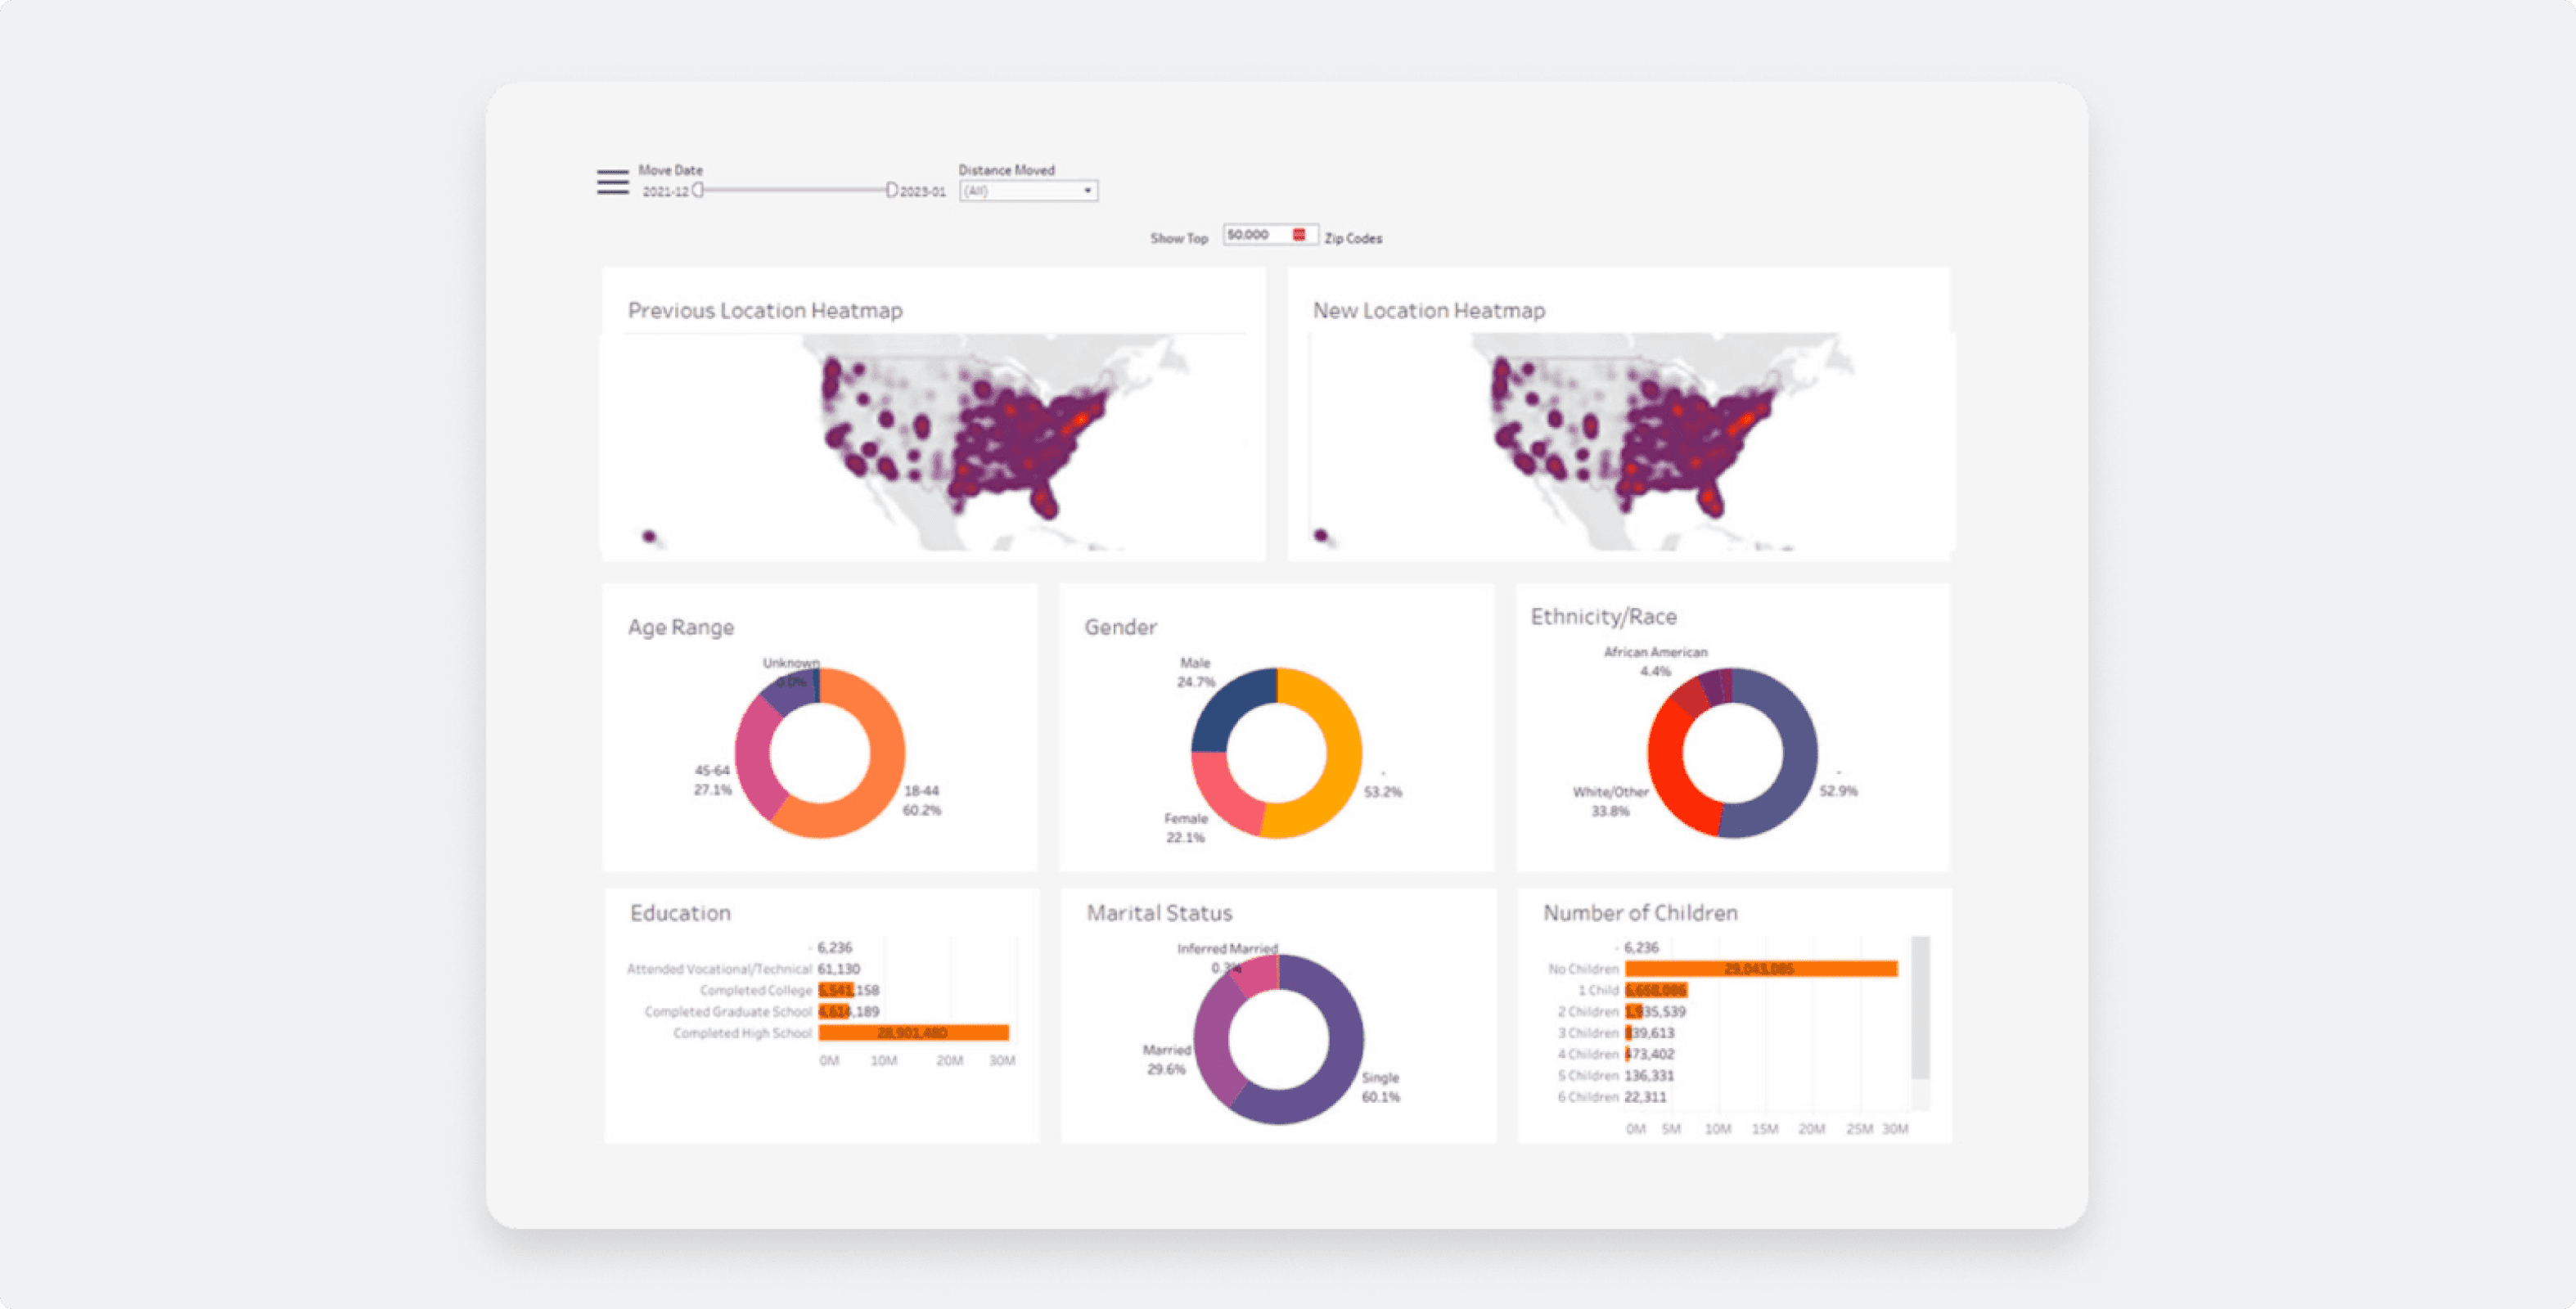Click the '136,331' value for 5 Children

click(x=1649, y=1076)
